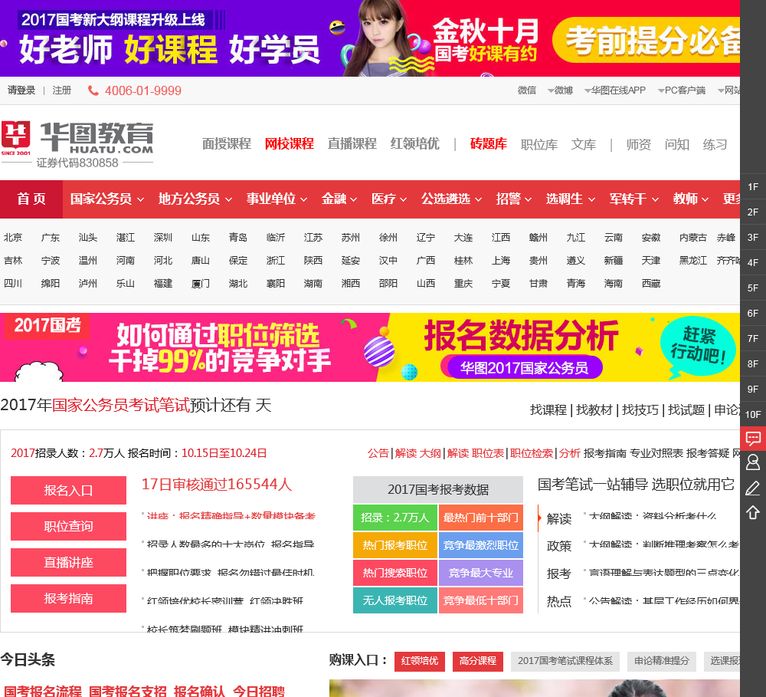This screenshot has width=766, height=697.
Task: Expand the 事业单位 dropdown menu
Action: [277, 199]
